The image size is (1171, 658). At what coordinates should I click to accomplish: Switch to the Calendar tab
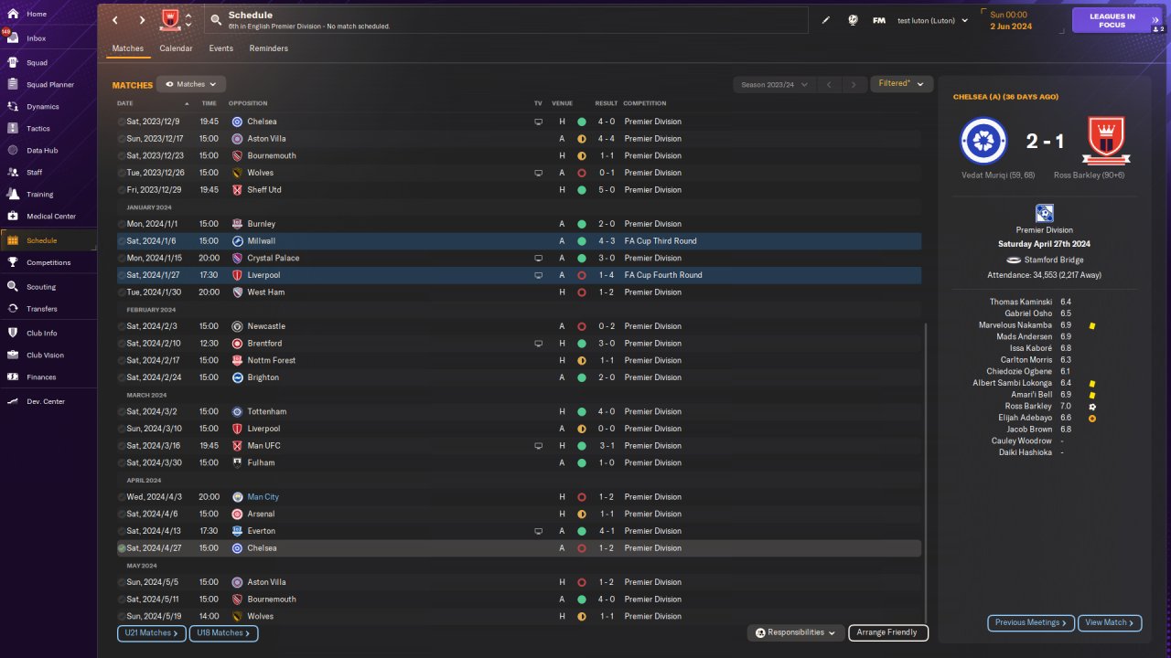coord(176,48)
